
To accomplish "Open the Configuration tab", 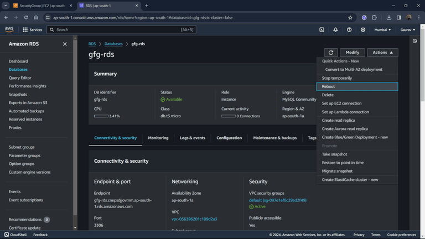I will click(x=229, y=138).
